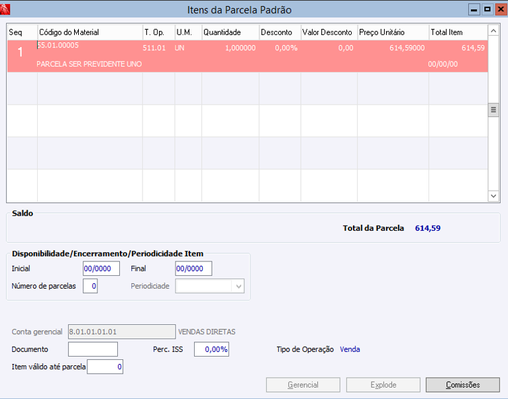Click the PARCELA SER PREVIDENTE UNO description

pos(89,64)
